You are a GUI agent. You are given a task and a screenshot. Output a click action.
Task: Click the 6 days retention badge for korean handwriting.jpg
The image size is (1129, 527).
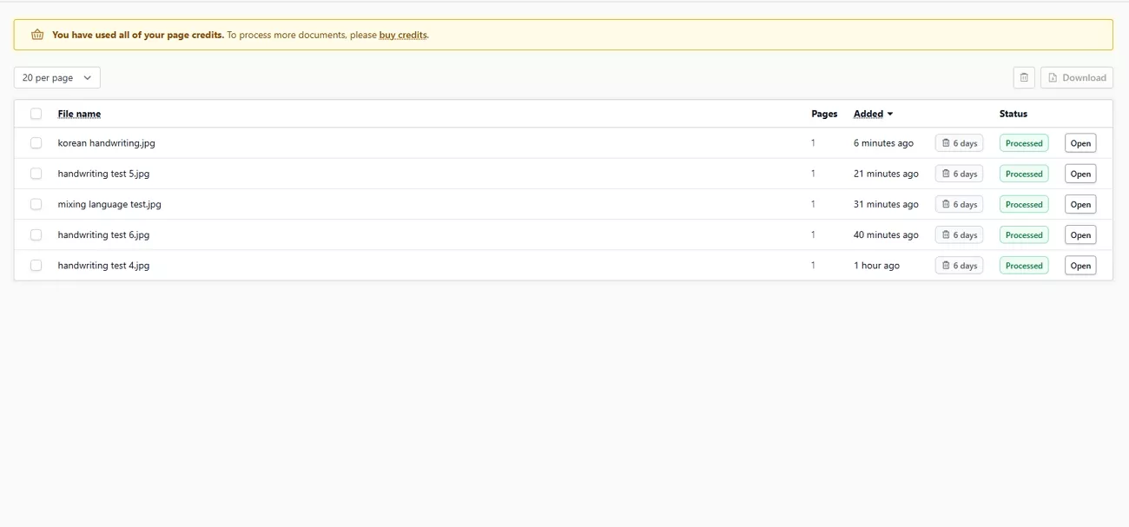[x=959, y=143]
